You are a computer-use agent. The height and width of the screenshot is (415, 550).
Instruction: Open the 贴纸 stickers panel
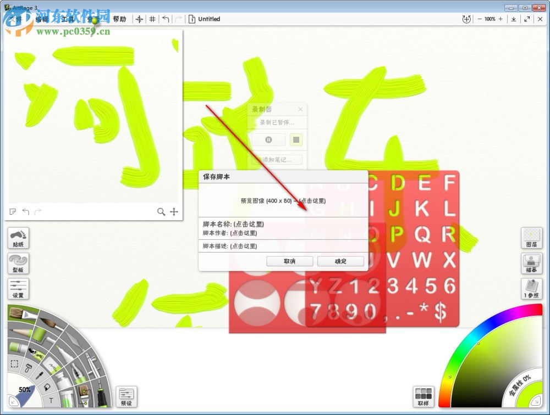pyautogui.click(x=18, y=238)
